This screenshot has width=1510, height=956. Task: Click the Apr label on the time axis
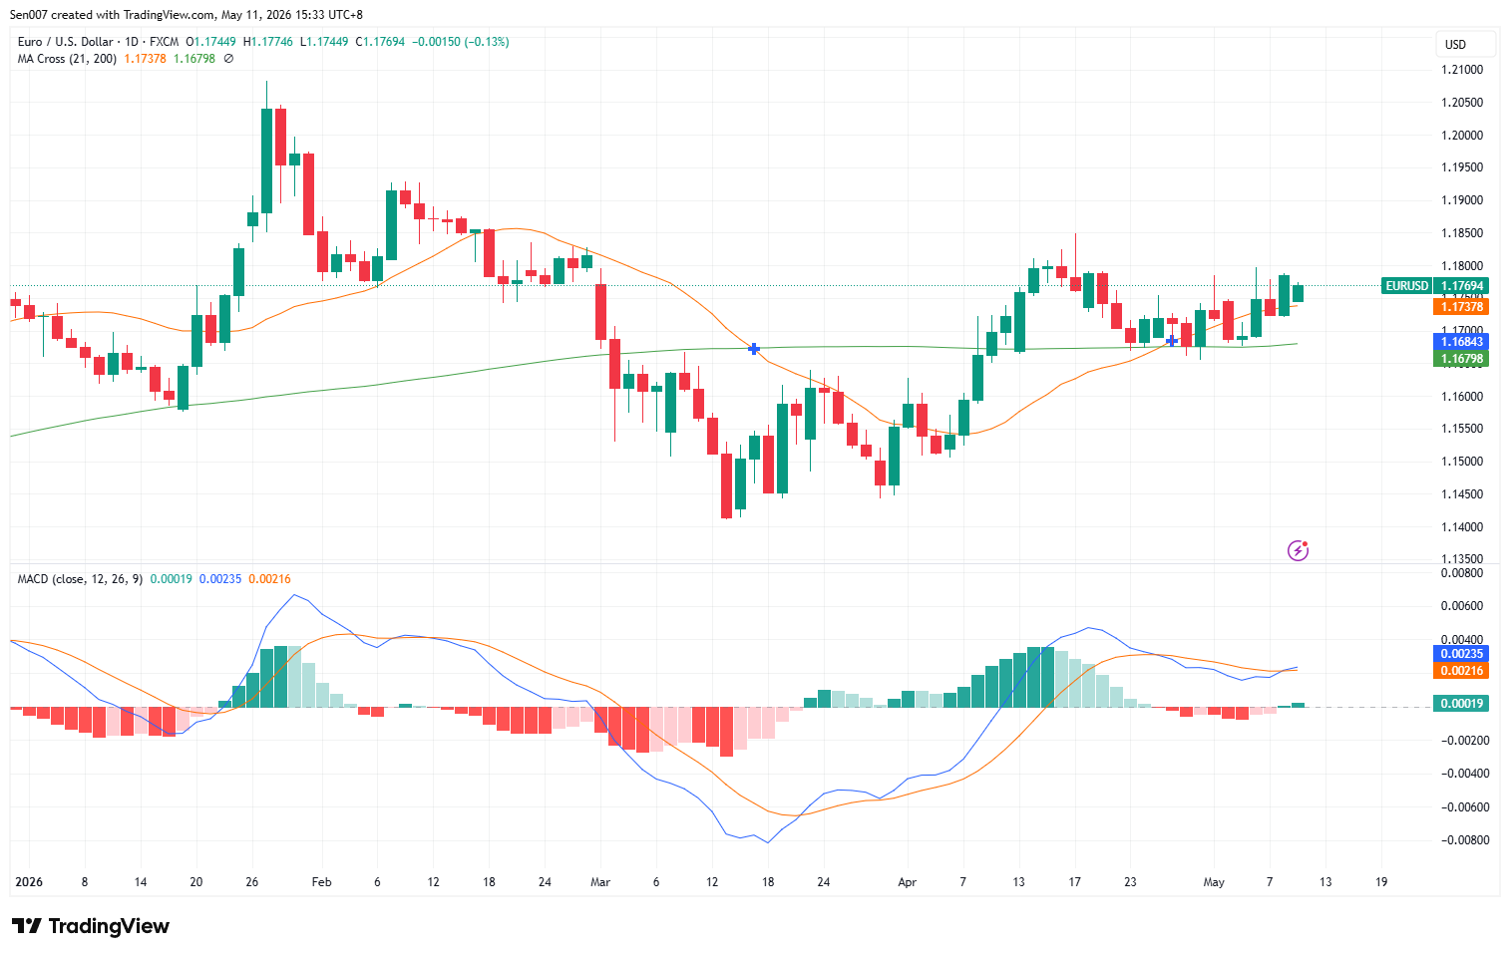click(x=907, y=882)
